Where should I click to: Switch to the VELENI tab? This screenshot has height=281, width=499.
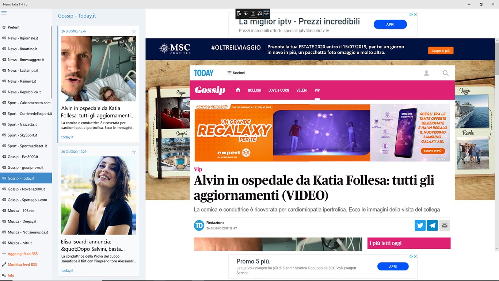pos(302,90)
